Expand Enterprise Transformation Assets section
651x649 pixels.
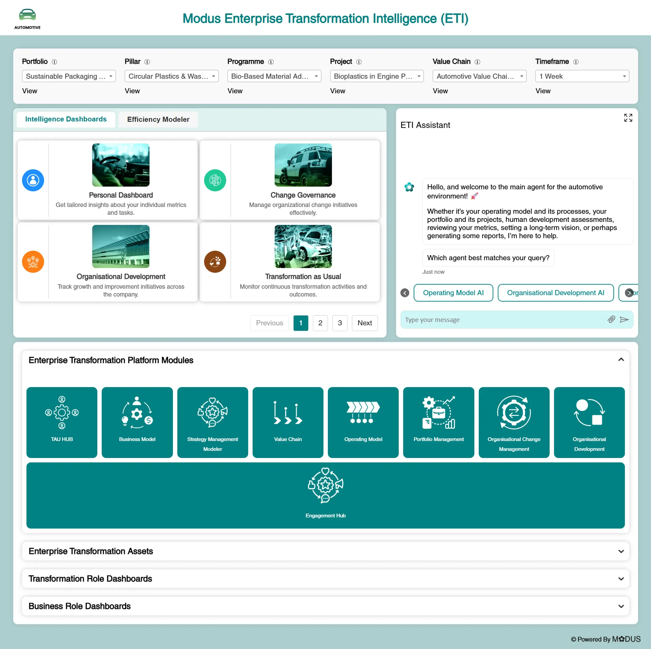(621, 551)
